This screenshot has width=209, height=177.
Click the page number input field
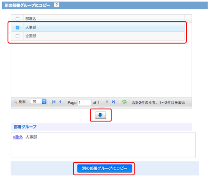(84, 103)
